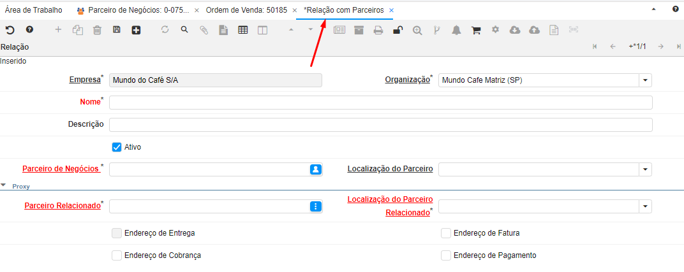Screen dimensions: 684x272
Task: Open the shopping cart requests icon
Action: 476,30
